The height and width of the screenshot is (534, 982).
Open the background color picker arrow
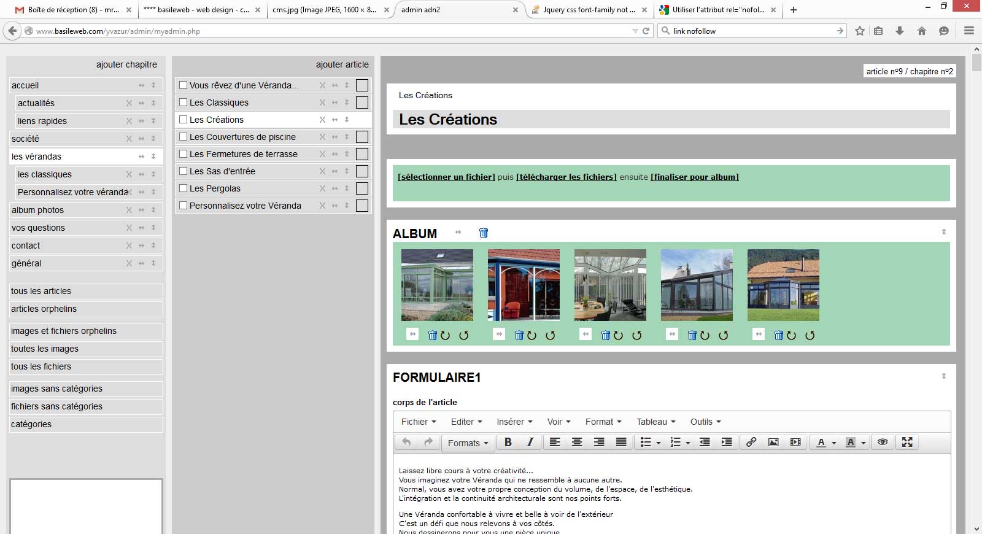(864, 443)
